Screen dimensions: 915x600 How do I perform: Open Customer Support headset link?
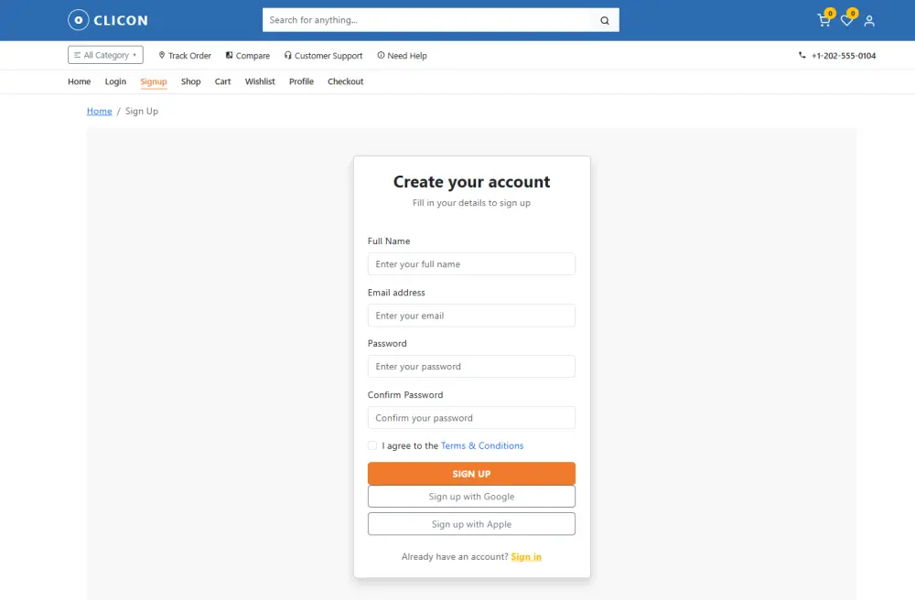(x=323, y=56)
